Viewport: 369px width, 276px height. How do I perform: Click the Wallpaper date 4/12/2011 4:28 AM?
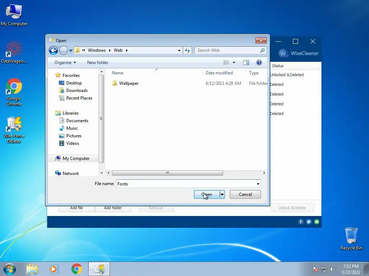point(223,83)
